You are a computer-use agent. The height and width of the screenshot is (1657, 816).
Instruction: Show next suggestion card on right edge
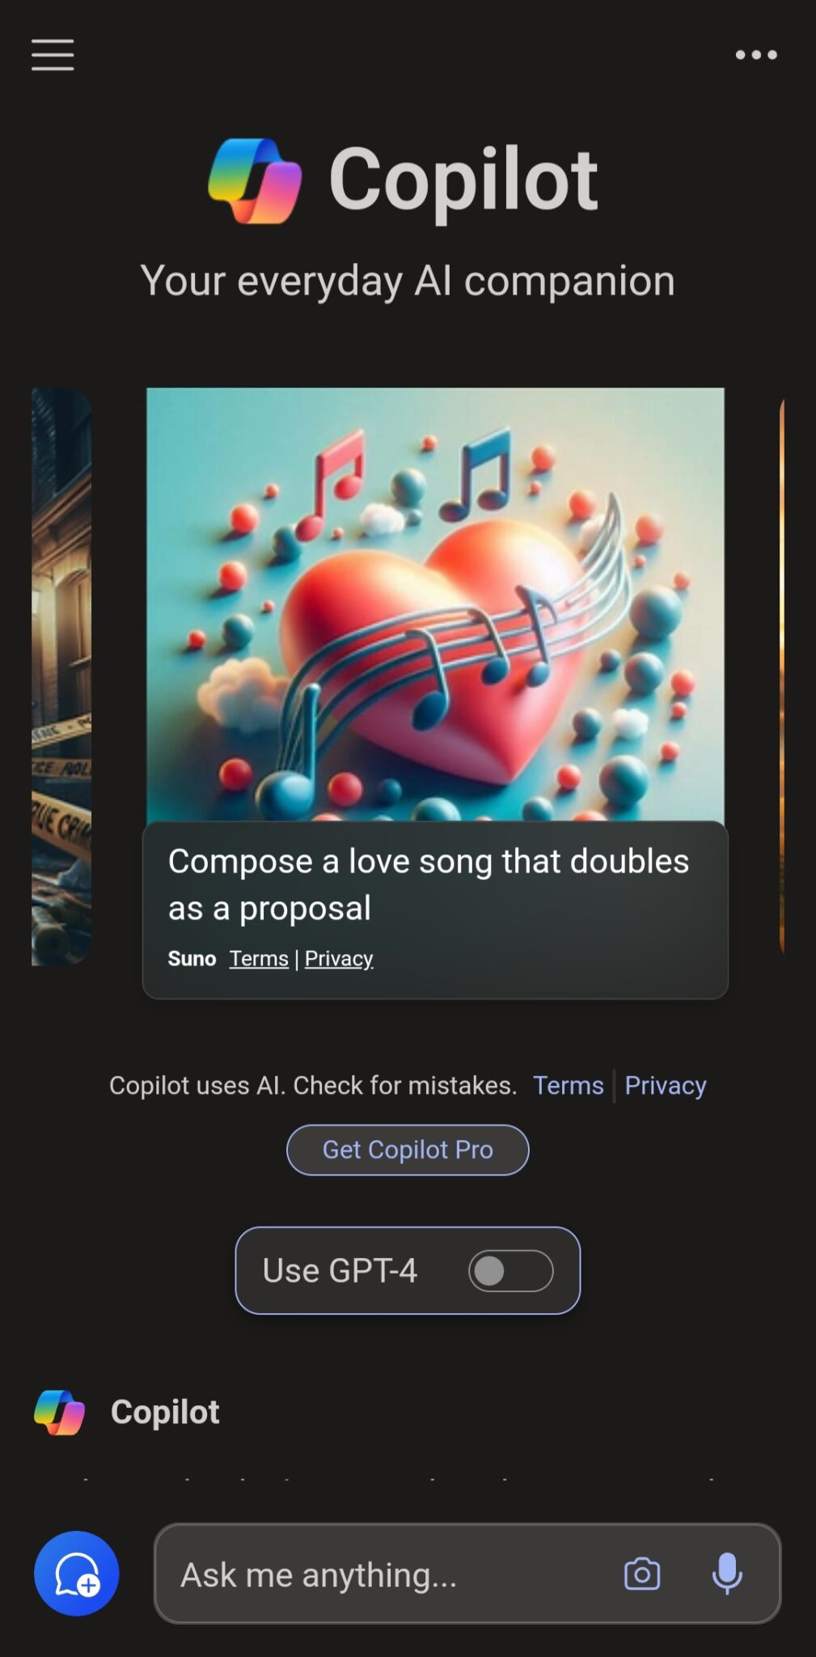point(781,676)
